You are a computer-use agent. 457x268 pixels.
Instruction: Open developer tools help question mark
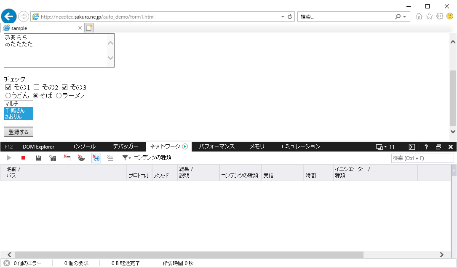click(x=426, y=147)
